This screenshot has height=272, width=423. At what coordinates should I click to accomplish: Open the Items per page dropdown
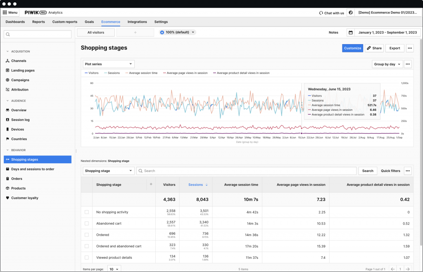[114, 269]
